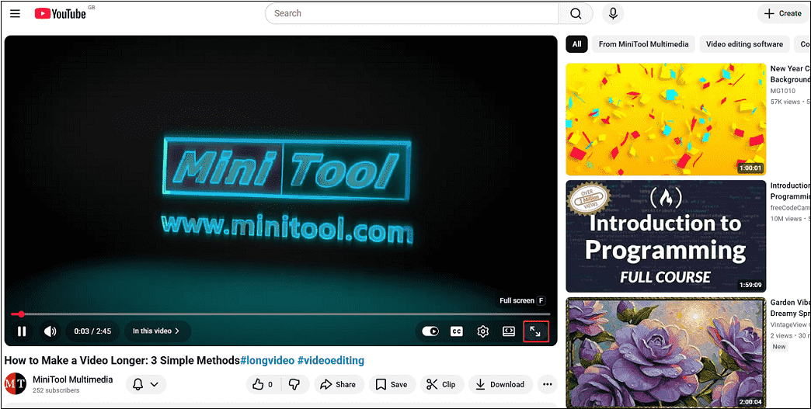
Task: Click the MG1010 channel name
Action: coord(782,91)
